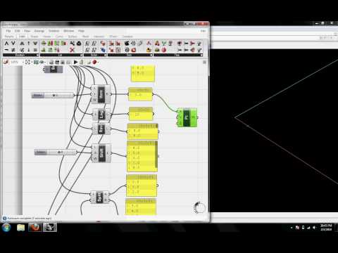
Task: Select the Gate And icon in Boolean panel
Action: [x=6, y=44]
